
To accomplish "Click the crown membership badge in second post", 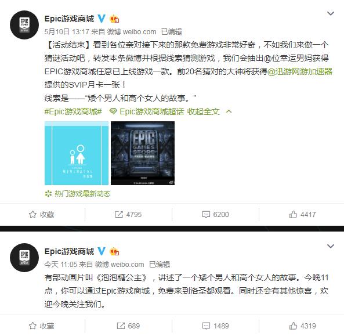I will pos(114,251).
